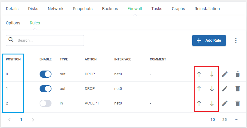
Task: Open the Details tab
Action: pos(12,9)
